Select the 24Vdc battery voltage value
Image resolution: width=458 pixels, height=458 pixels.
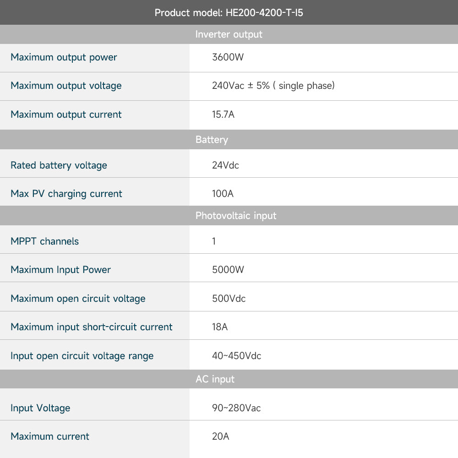225,165
